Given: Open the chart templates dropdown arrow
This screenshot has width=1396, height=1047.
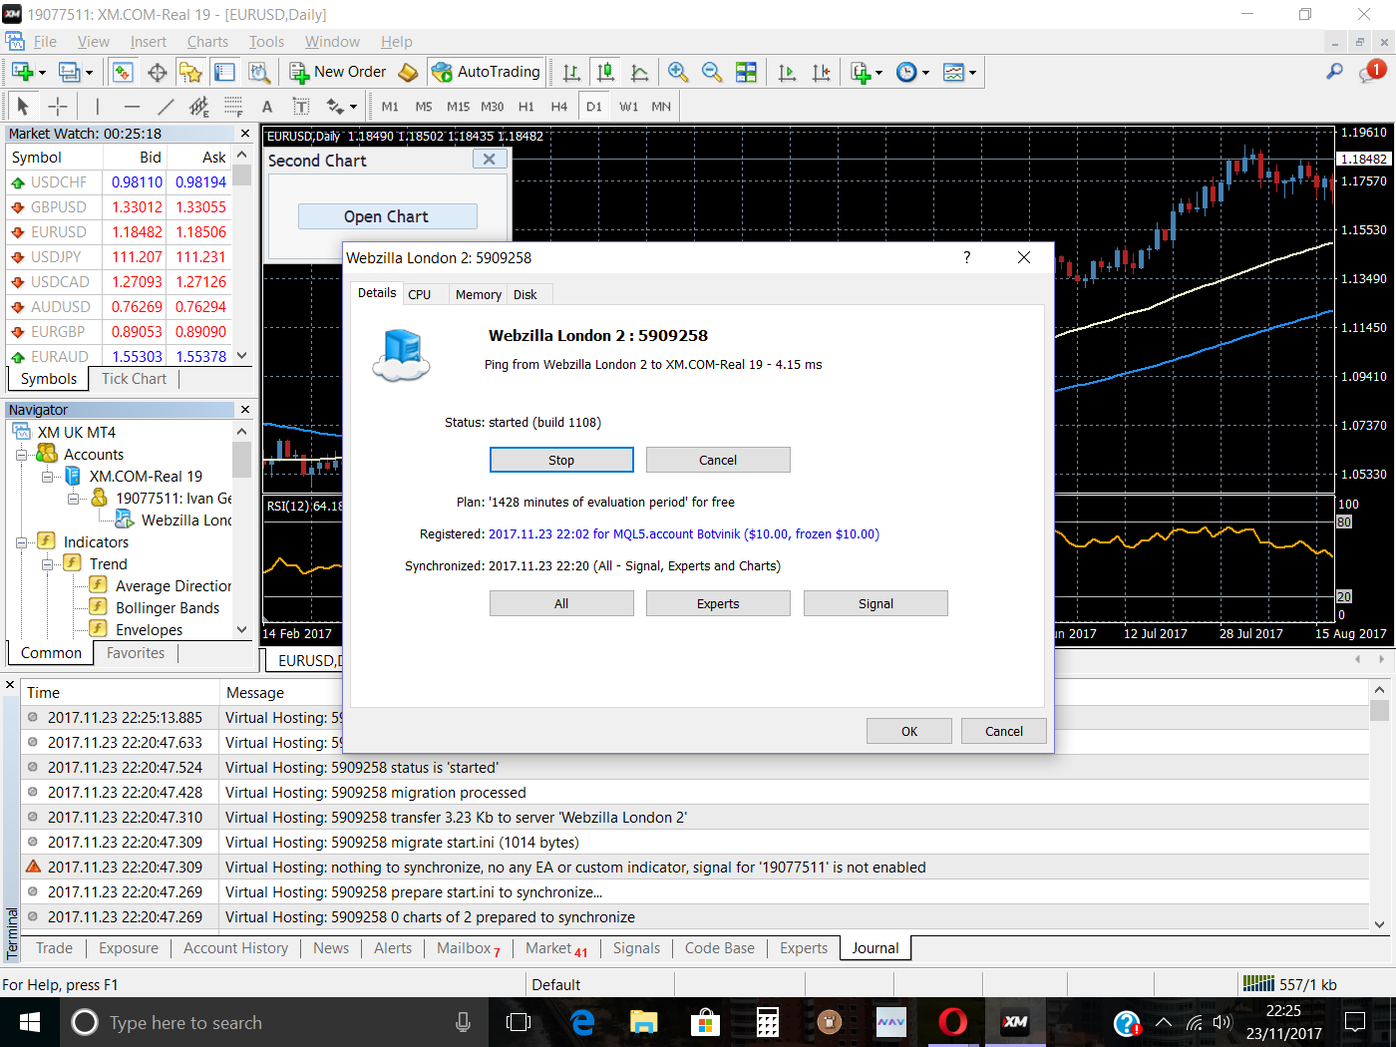Looking at the screenshot, I should 972,72.
